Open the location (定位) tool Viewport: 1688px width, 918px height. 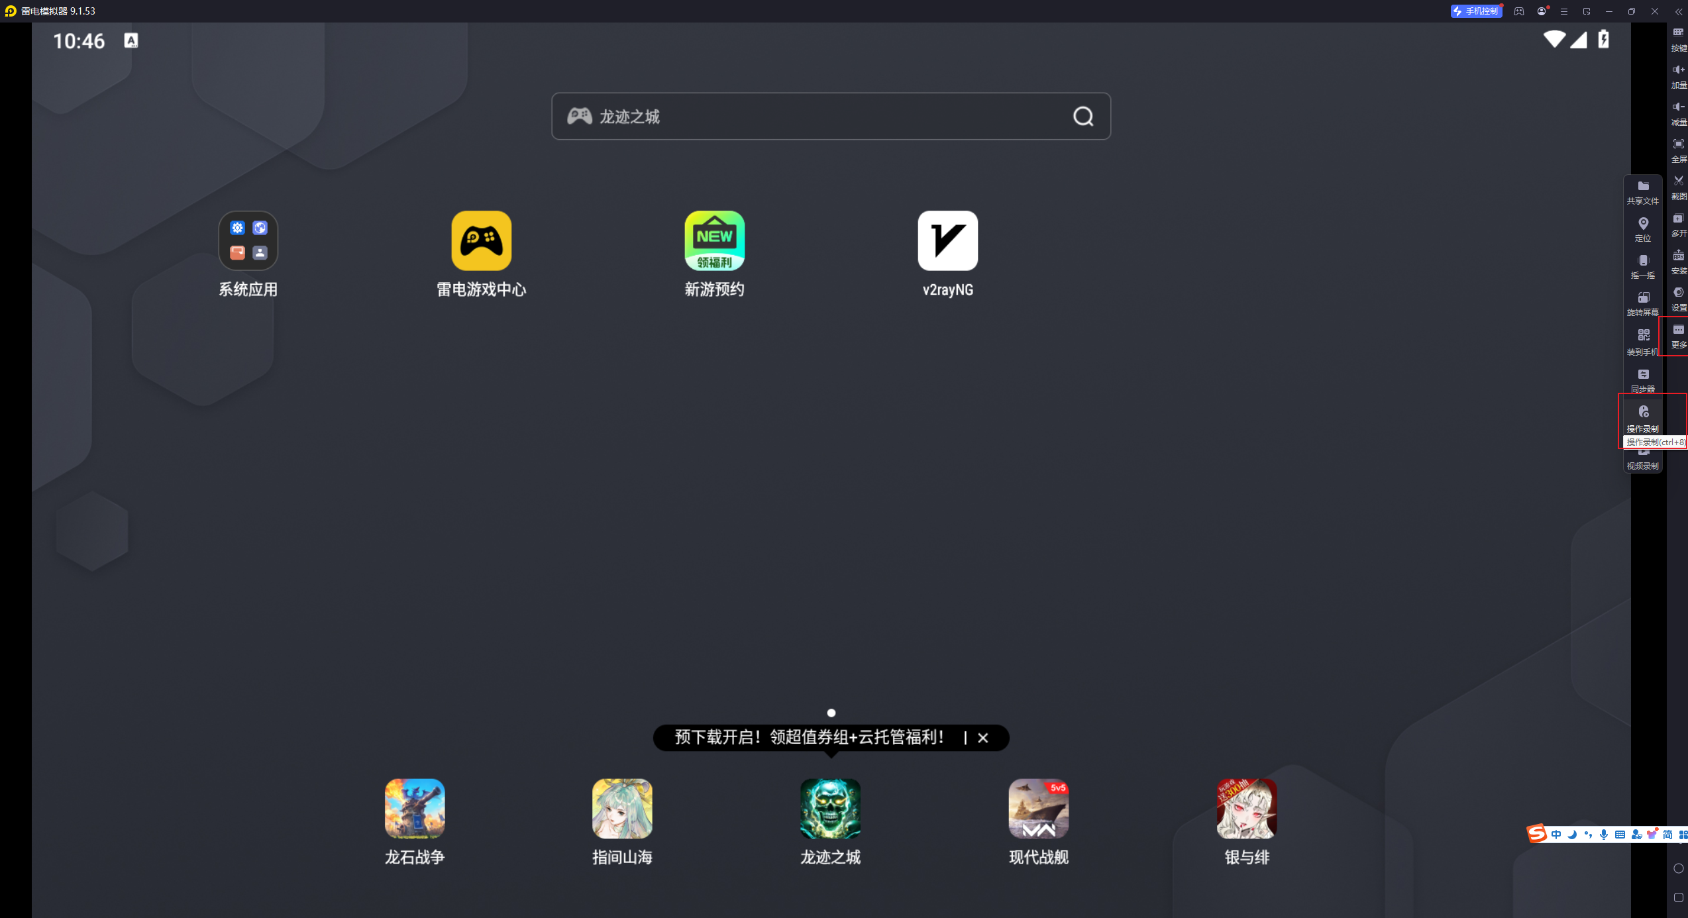(1643, 229)
